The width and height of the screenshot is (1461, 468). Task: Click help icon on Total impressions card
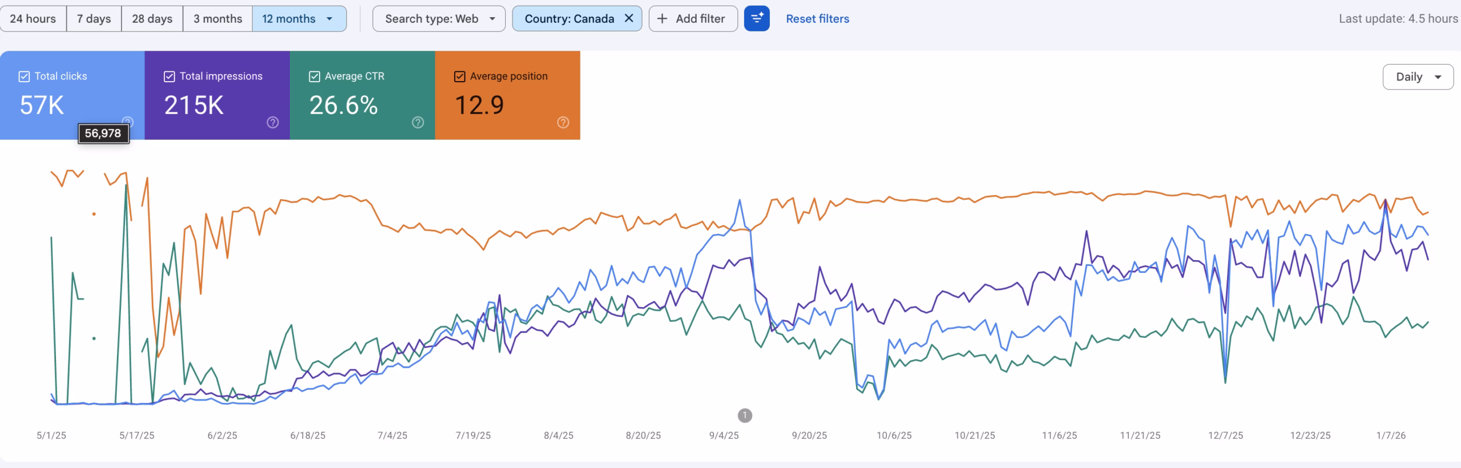273,122
